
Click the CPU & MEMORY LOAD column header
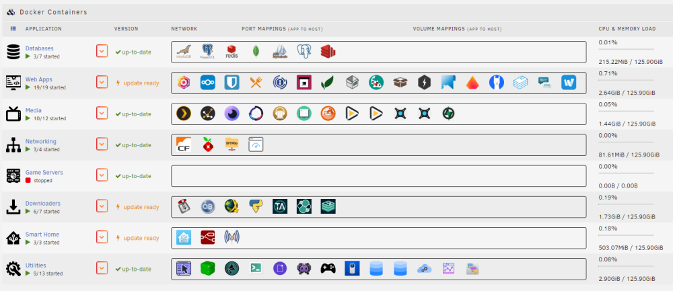tap(627, 29)
